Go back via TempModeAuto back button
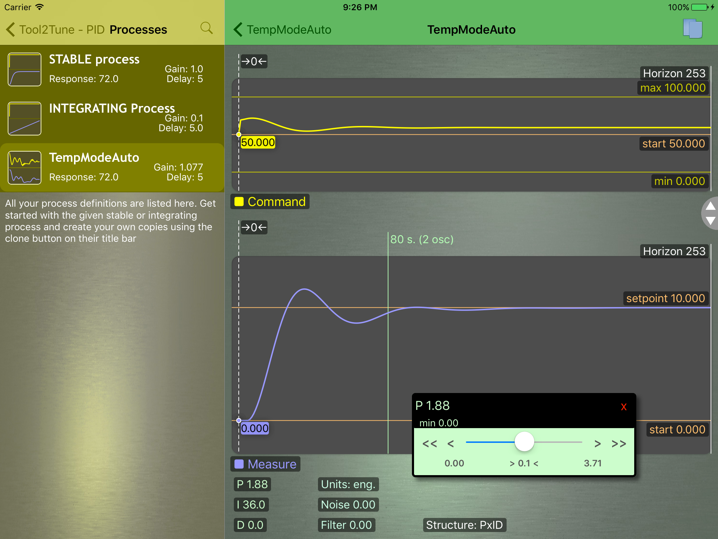Screen dimensions: 718x539 [x=283, y=29]
